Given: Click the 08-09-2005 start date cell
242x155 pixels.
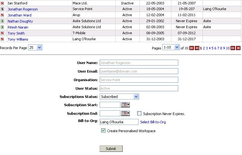Looking at the screenshot, I should tap(155, 33).
